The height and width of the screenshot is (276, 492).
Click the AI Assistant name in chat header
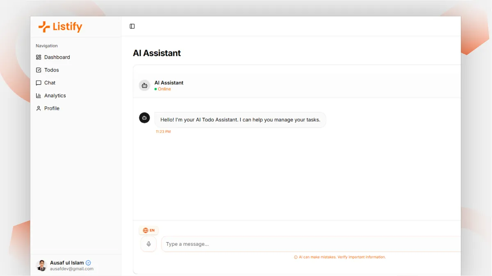pyautogui.click(x=169, y=83)
